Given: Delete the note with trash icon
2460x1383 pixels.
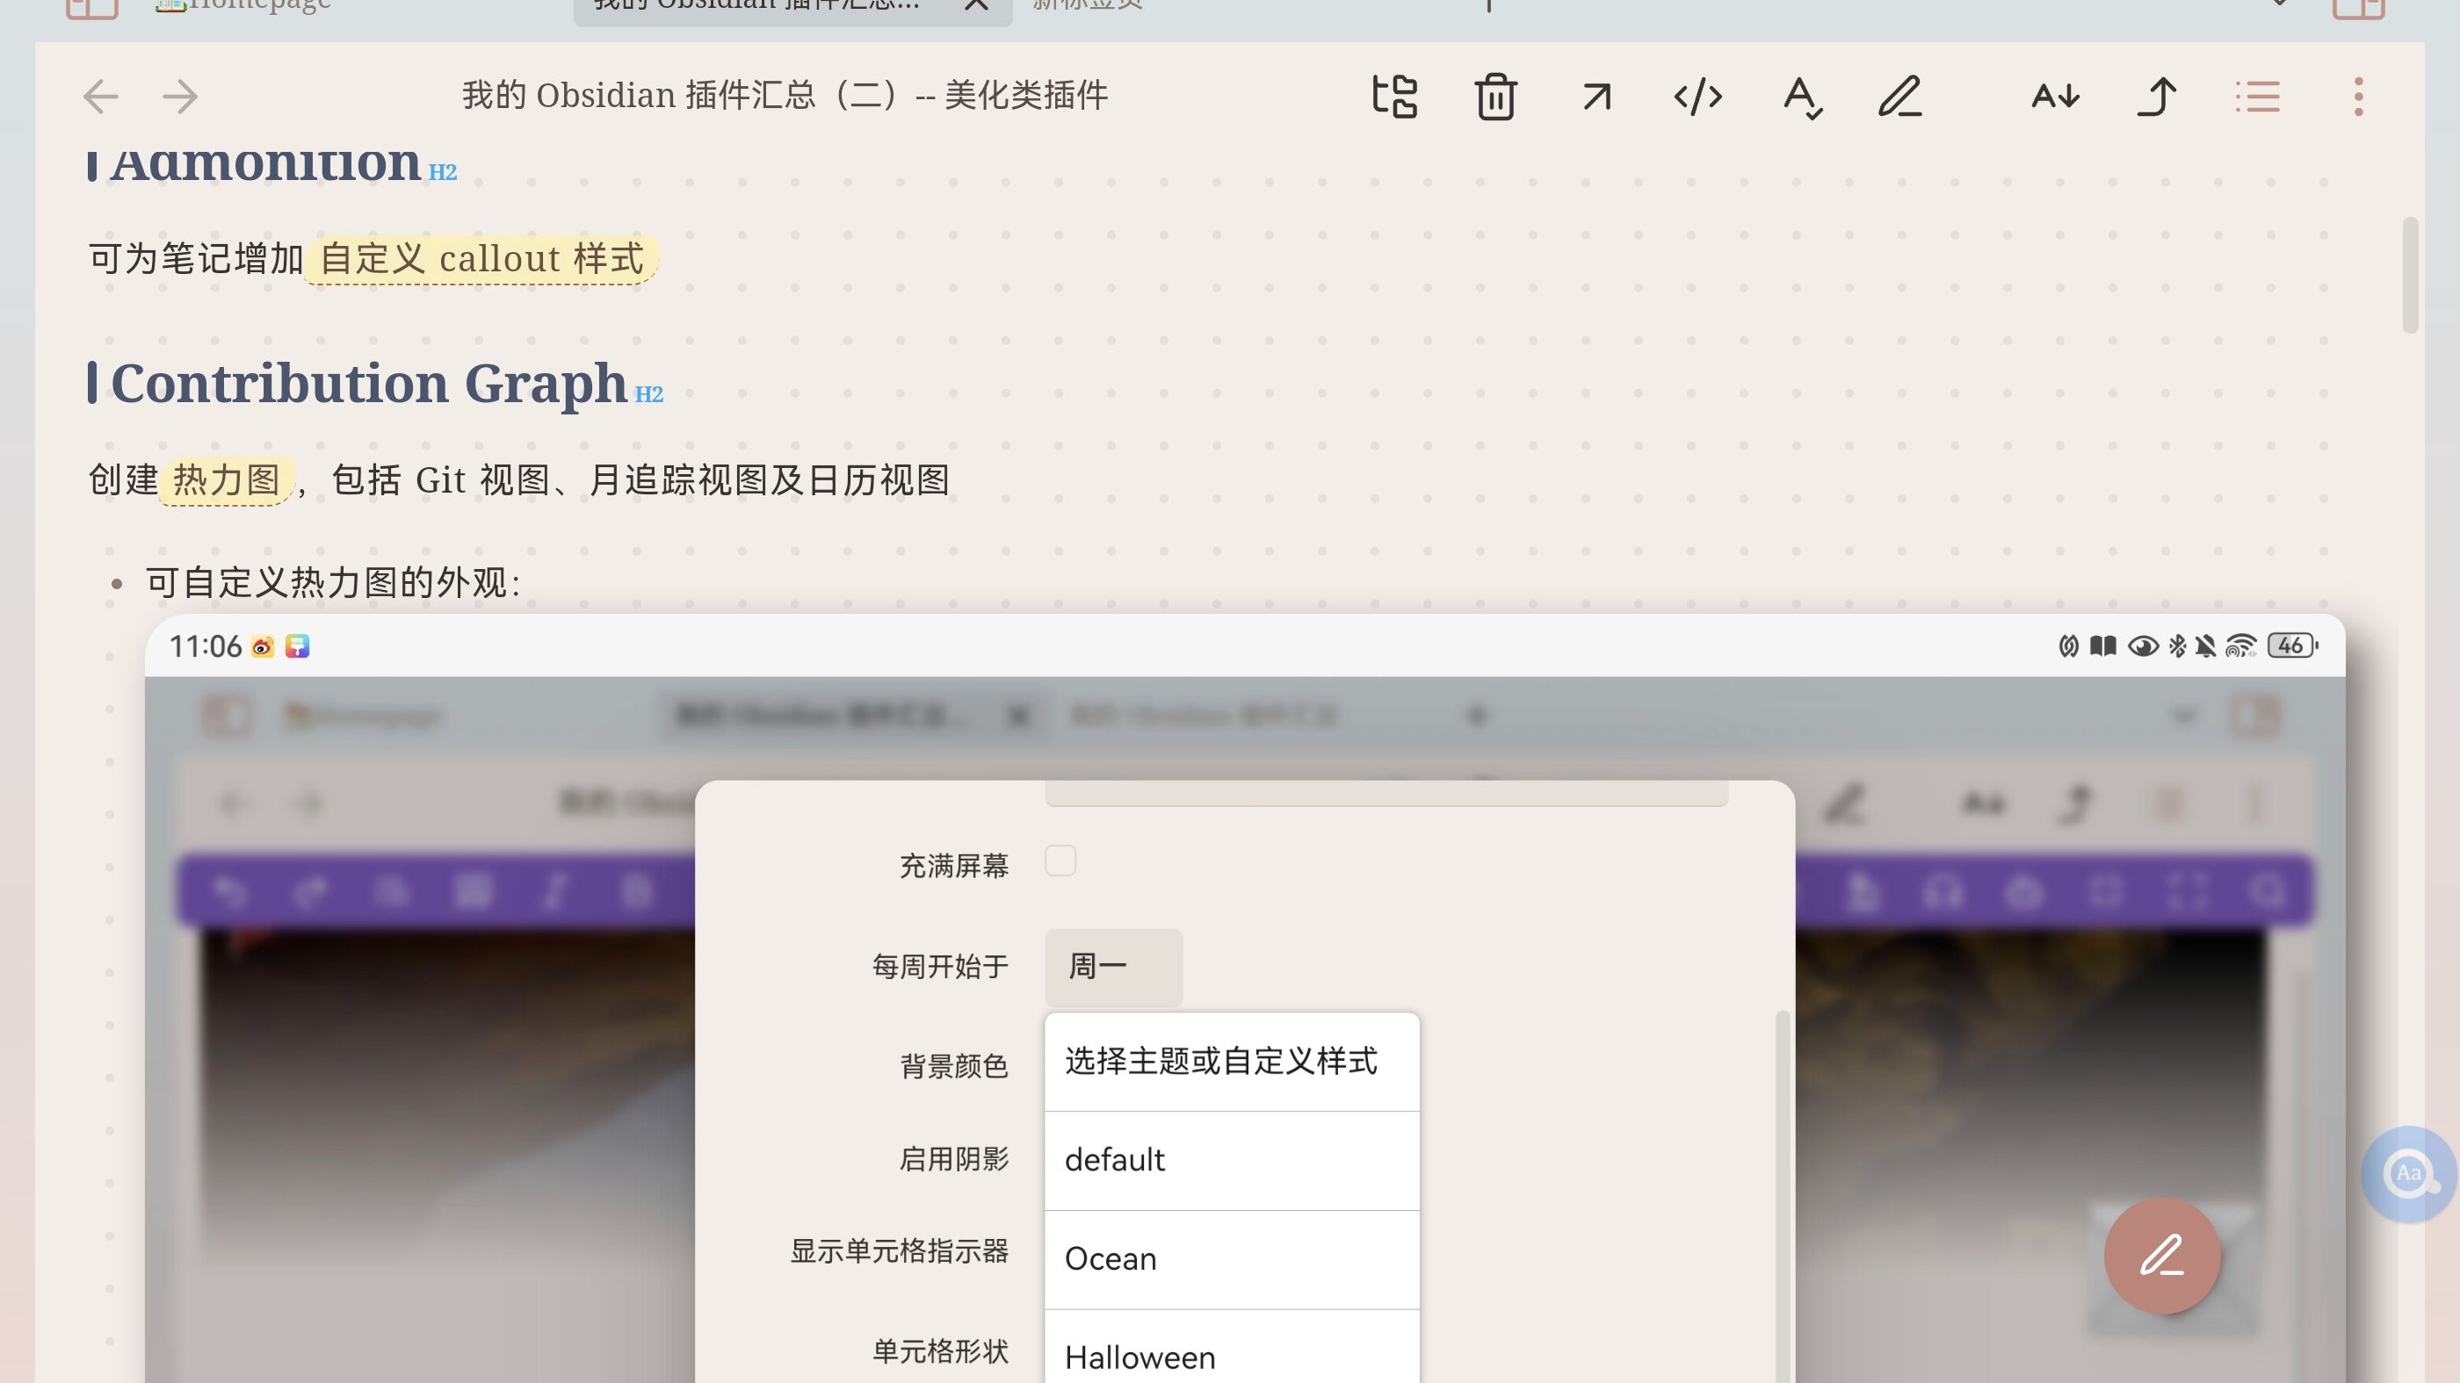Looking at the screenshot, I should (1495, 97).
